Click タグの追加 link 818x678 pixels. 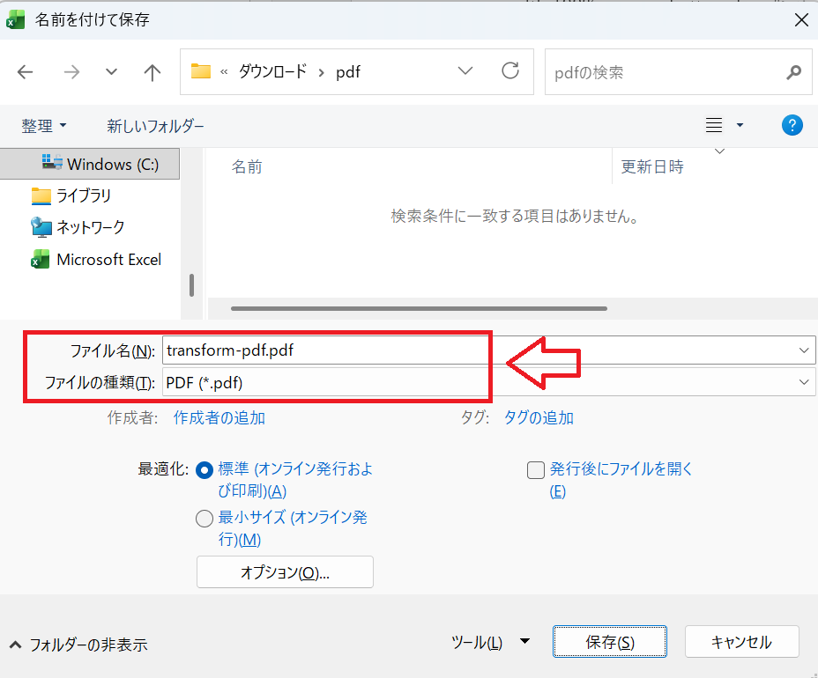(539, 417)
